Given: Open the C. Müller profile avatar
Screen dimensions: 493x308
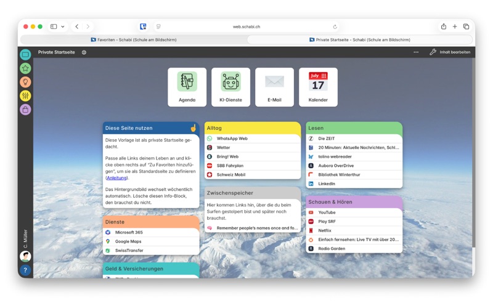Looking at the screenshot, I should click(x=25, y=256).
